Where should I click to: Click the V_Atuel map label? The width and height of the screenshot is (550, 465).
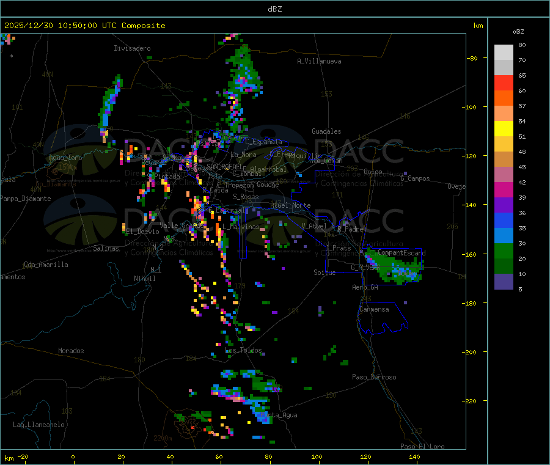314,226
